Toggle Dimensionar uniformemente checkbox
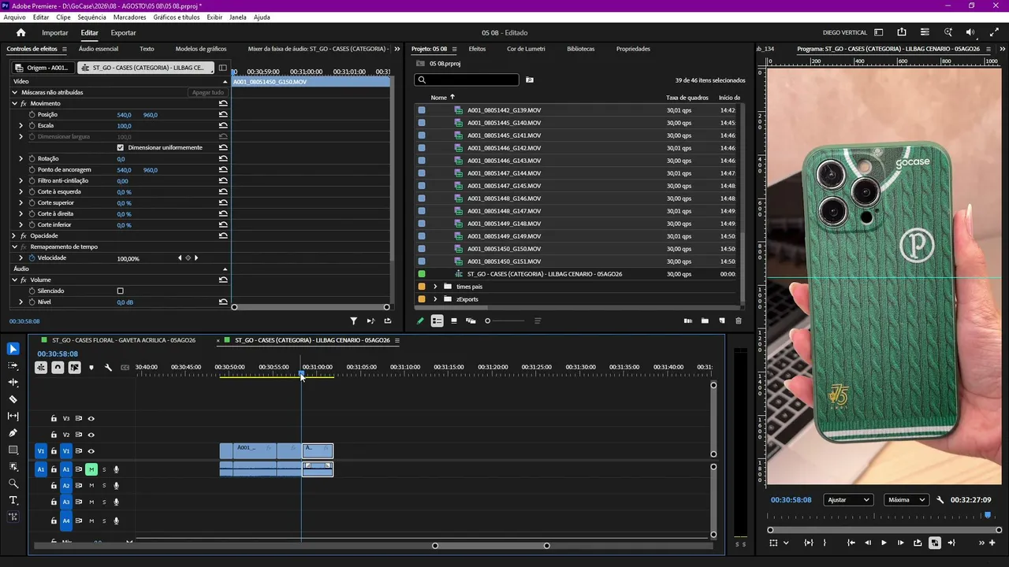This screenshot has height=567, width=1009. [121, 148]
